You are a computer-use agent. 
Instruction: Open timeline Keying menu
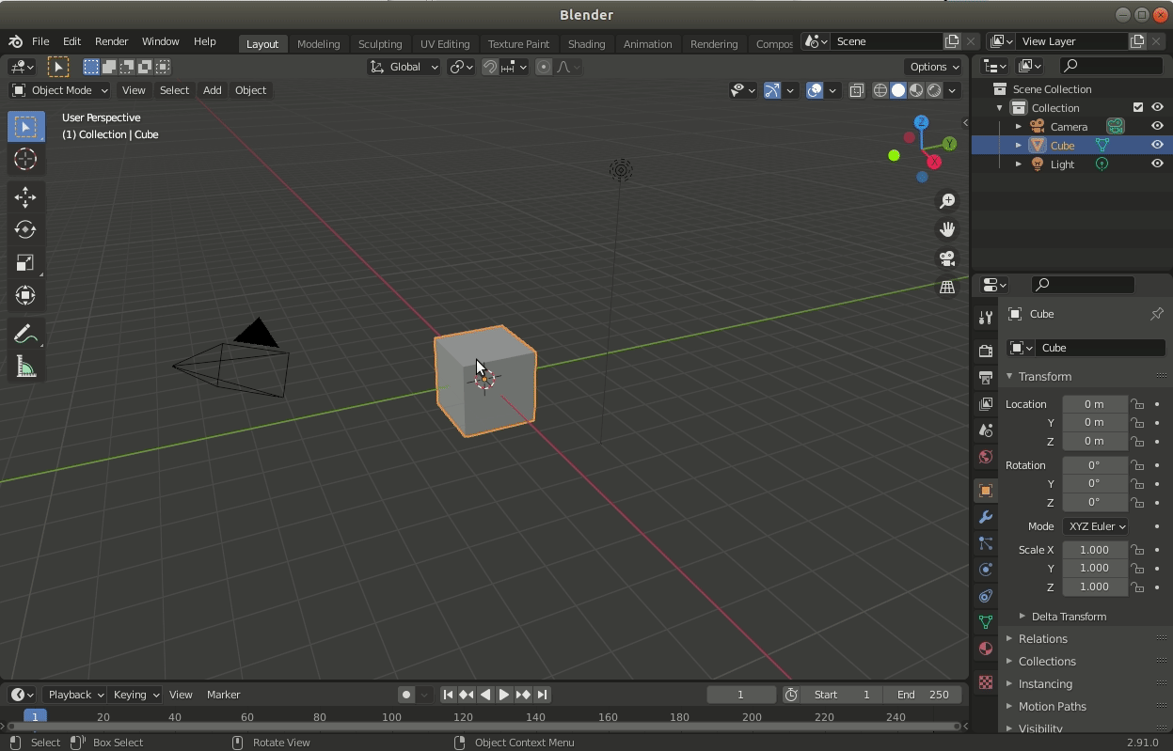click(135, 695)
